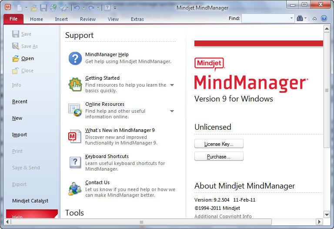Screen dimensions: 334x229
Task: Choose Save in the File menu
Action: tap(22, 34)
